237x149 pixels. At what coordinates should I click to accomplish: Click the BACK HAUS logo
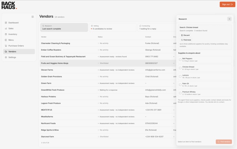pos(9,6)
